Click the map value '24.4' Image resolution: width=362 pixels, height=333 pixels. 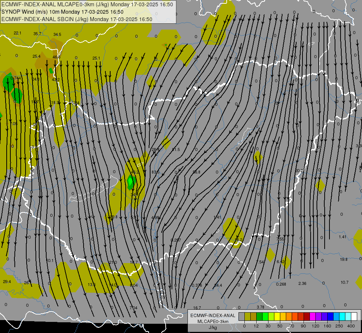coord(218,285)
